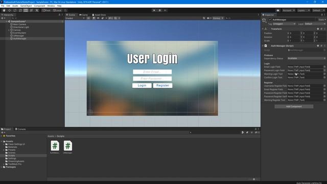Select the Rotate tool in the toolbar
Screen dimensions: 327x184
point(15,10)
